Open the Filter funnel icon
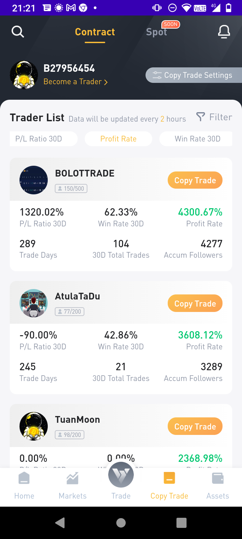The height and width of the screenshot is (539, 242). [x=200, y=117]
